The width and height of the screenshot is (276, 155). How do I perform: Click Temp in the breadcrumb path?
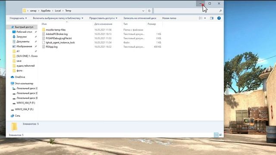click(68, 11)
